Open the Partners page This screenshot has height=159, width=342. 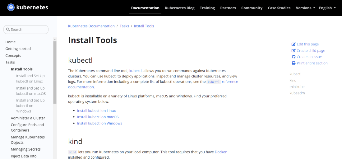[228, 8]
